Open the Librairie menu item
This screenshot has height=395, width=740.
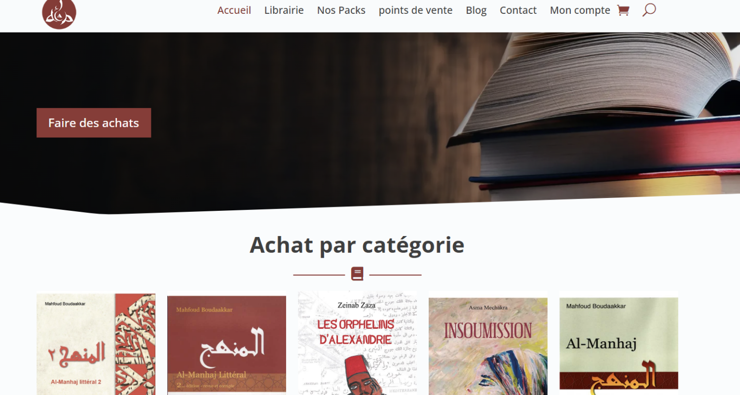pyautogui.click(x=284, y=10)
